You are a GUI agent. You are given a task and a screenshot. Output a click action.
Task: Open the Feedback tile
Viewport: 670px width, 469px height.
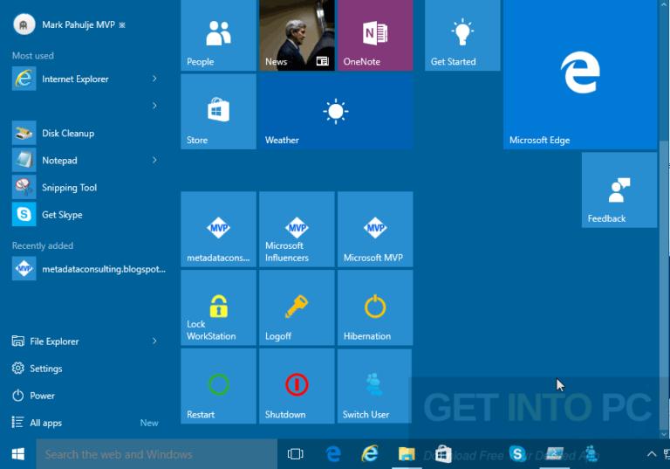(619, 190)
